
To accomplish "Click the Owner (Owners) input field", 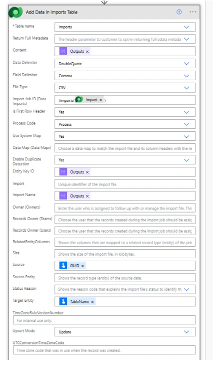I will (125, 208).
